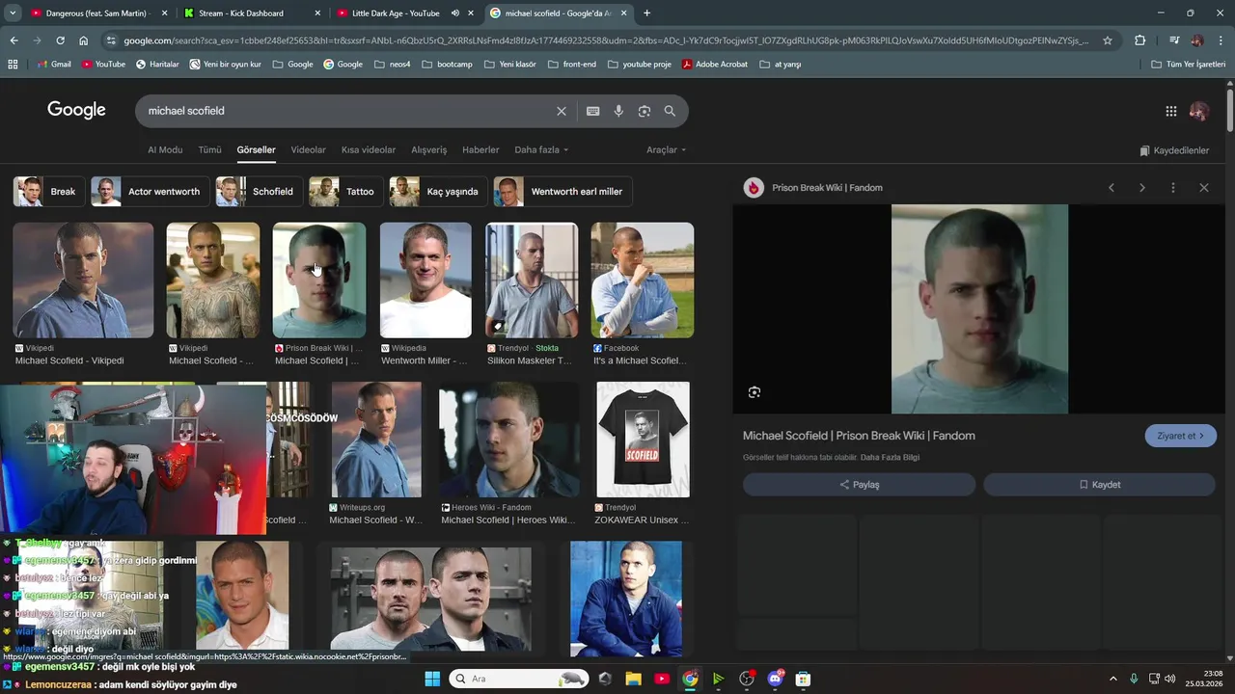The height and width of the screenshot is (694, 1235).
Task: Select the Kaç yaşında suggestion chip
Action: pyautogui.click(x=438, y=192)
